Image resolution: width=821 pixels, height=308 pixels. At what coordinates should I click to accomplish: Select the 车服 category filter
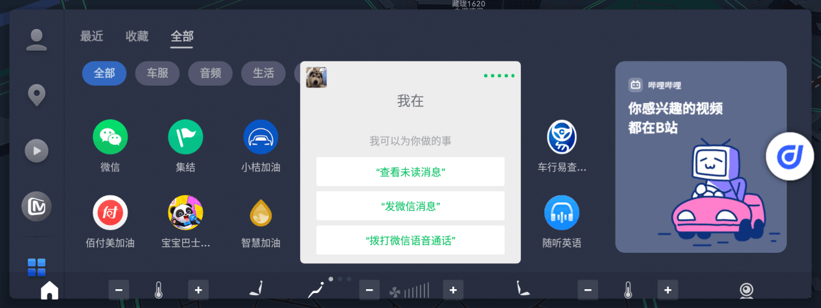point(157,73)
